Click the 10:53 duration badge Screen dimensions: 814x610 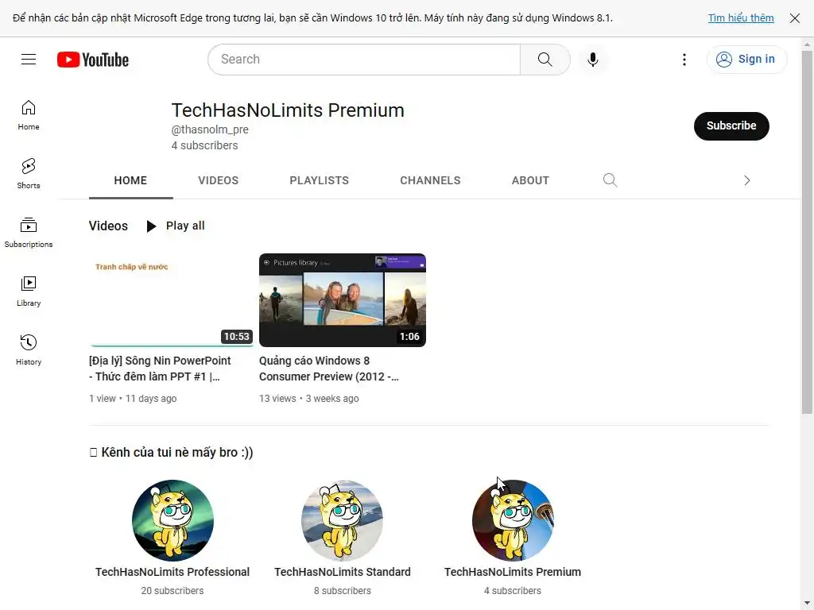(237, 337)
